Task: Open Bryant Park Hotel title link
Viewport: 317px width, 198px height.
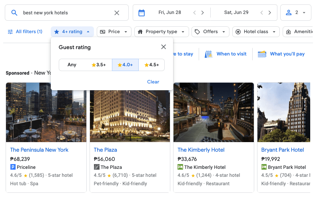Action: point(283,150)
